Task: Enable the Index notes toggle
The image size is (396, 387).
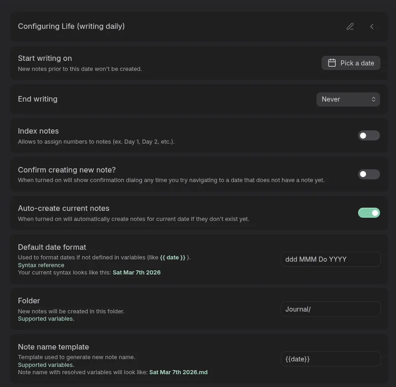Action: coord(369,135)
